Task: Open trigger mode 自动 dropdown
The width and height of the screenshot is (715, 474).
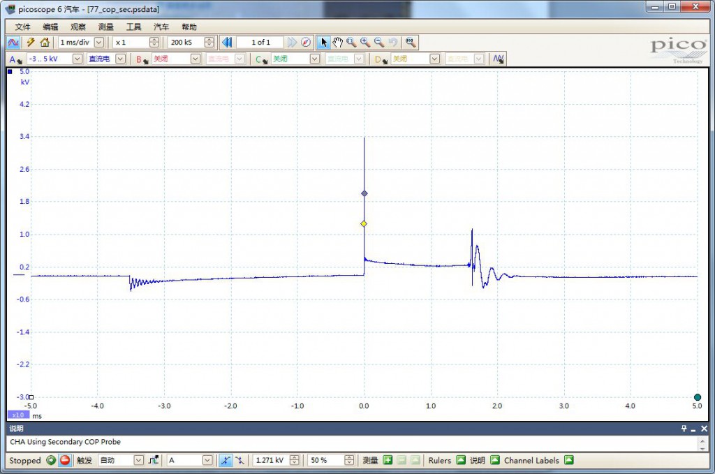Action: [138, 461]
